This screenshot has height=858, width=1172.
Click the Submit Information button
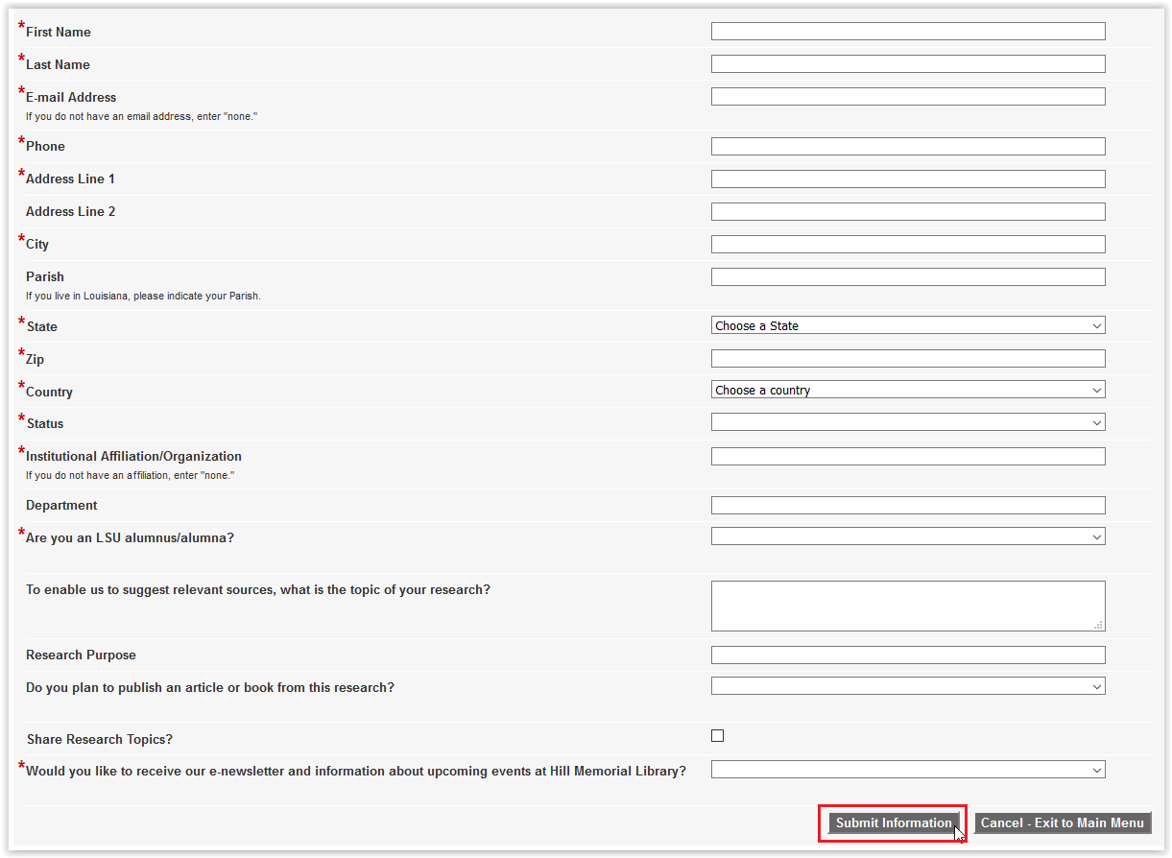click(893, 822)
